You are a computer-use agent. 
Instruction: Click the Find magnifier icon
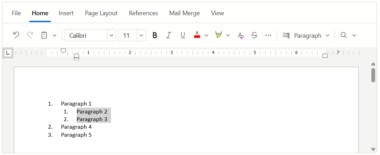(x=344, y=35)
